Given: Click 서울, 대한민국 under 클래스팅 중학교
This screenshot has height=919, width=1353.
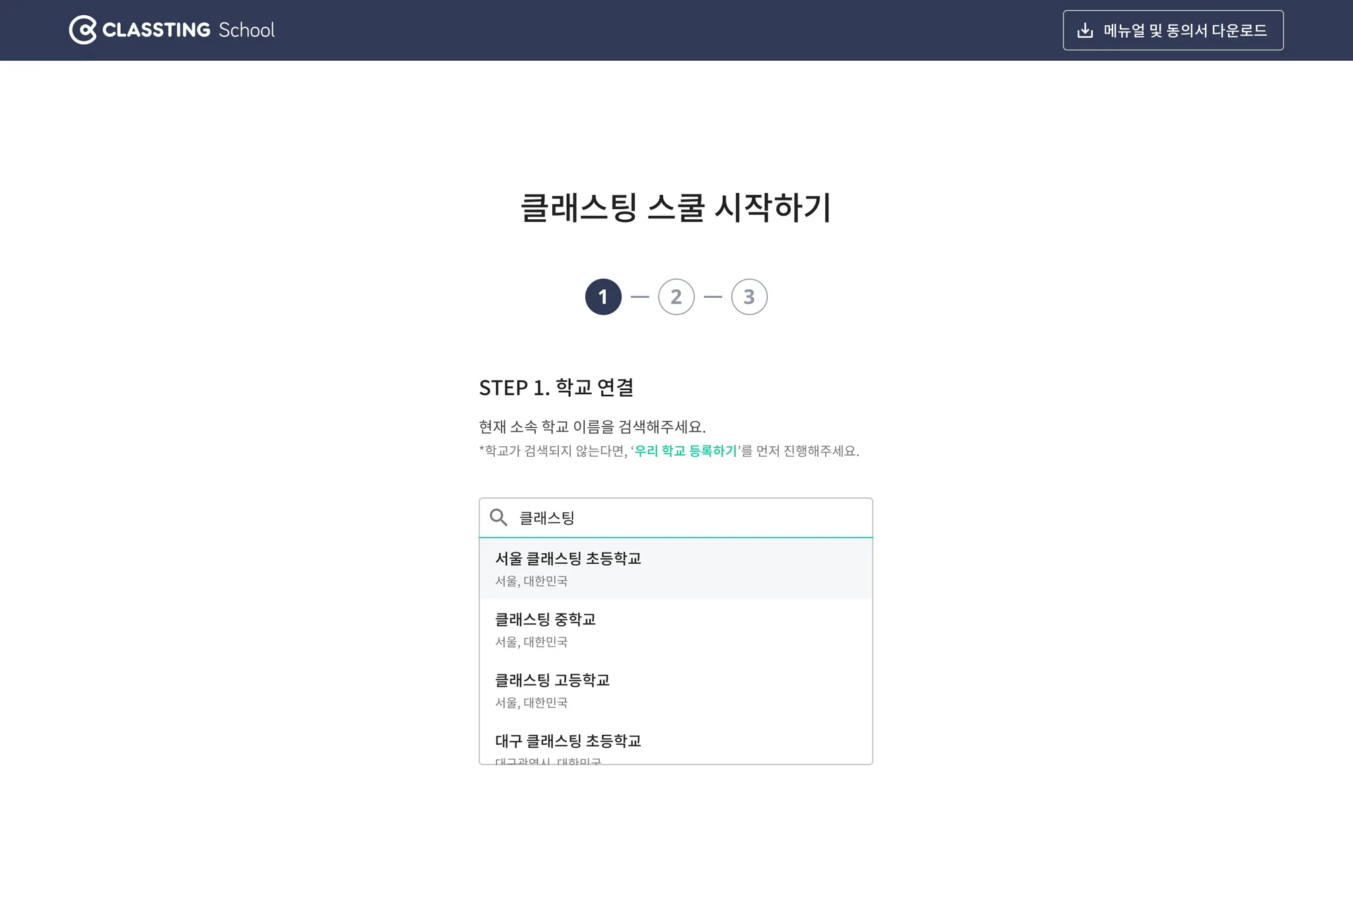Looking at the screenshot, I should click(531, 642).
